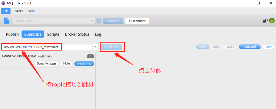The width and height of the screenshot is (276, 109).
Task: Select QoS 1 level
Action: 217,47
